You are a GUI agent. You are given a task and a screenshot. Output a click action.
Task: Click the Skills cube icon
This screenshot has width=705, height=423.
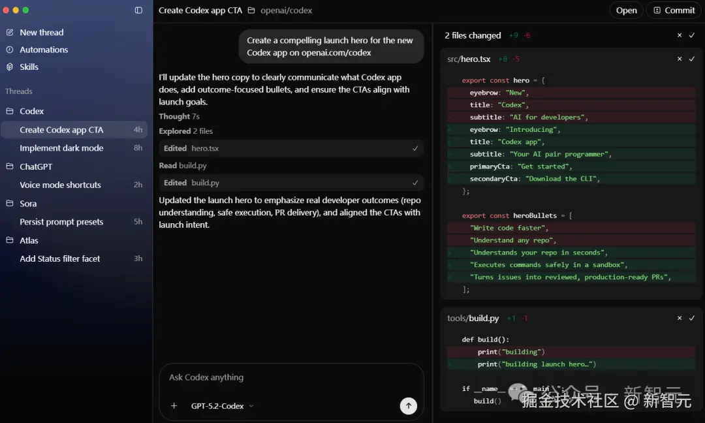pos(9,67)
